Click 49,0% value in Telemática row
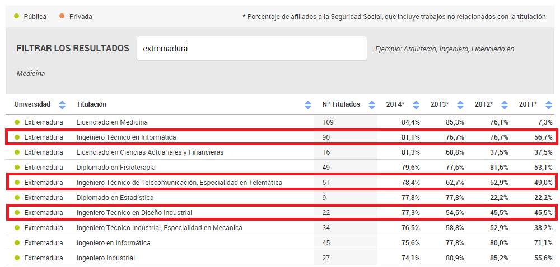This screenshot has width=560, height=267. pyautogui.click(x=543, y=182)
